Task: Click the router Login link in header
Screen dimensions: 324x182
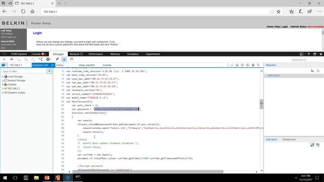Action: (x=285, y=27)
